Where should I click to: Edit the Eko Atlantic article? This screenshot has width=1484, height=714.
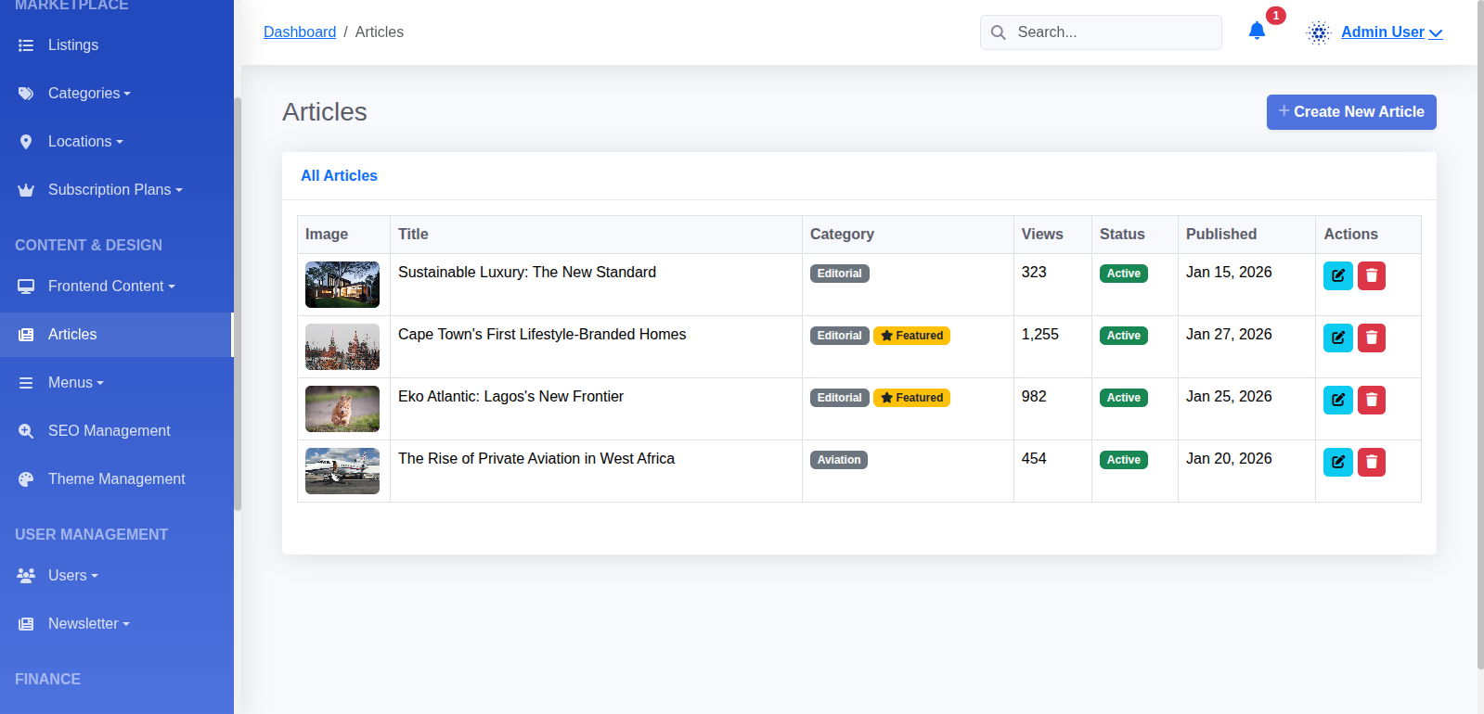pyautogui.click(x=1337, y=400)
